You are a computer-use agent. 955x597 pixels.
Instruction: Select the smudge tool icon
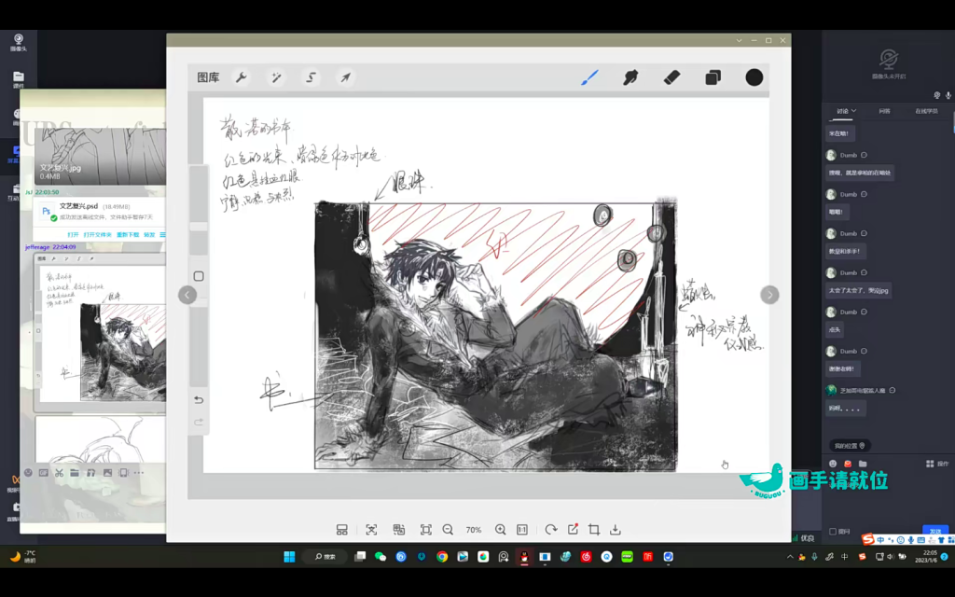[630, 77]
